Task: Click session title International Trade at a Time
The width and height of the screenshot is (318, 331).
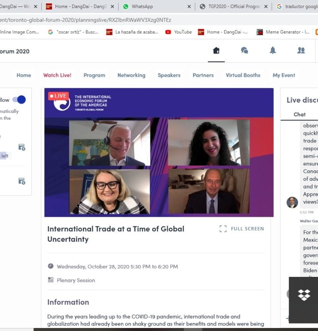Action: coord(116,234)
